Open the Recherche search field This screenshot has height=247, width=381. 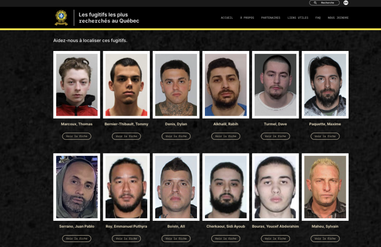[x=324, y=2]
